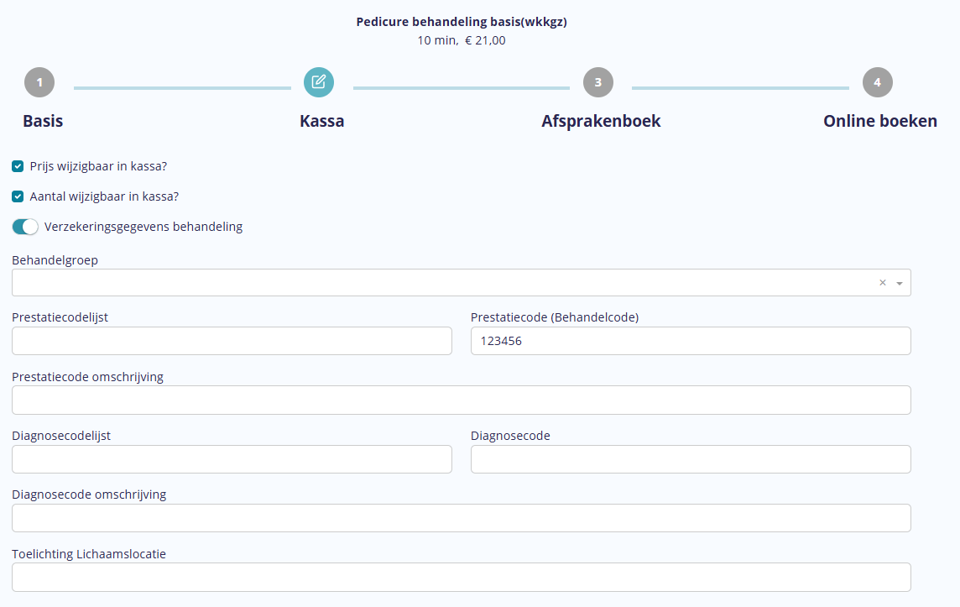Open the Prestatiecodelijst field
This screenshot has width=960, height=607.
[x=232, y=341]
